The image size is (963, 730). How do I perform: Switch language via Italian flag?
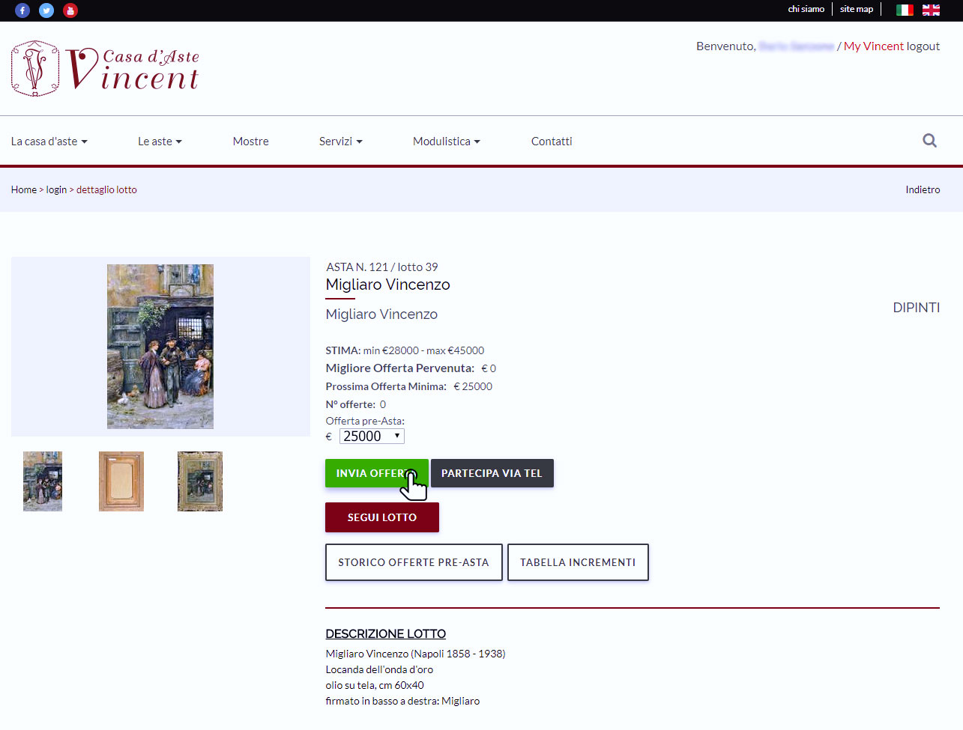tap(905, 10)
